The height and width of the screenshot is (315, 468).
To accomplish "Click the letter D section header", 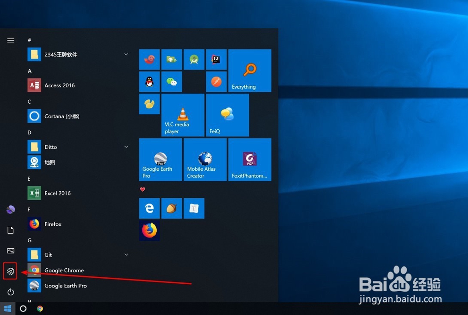I will (x=29, y=133).
